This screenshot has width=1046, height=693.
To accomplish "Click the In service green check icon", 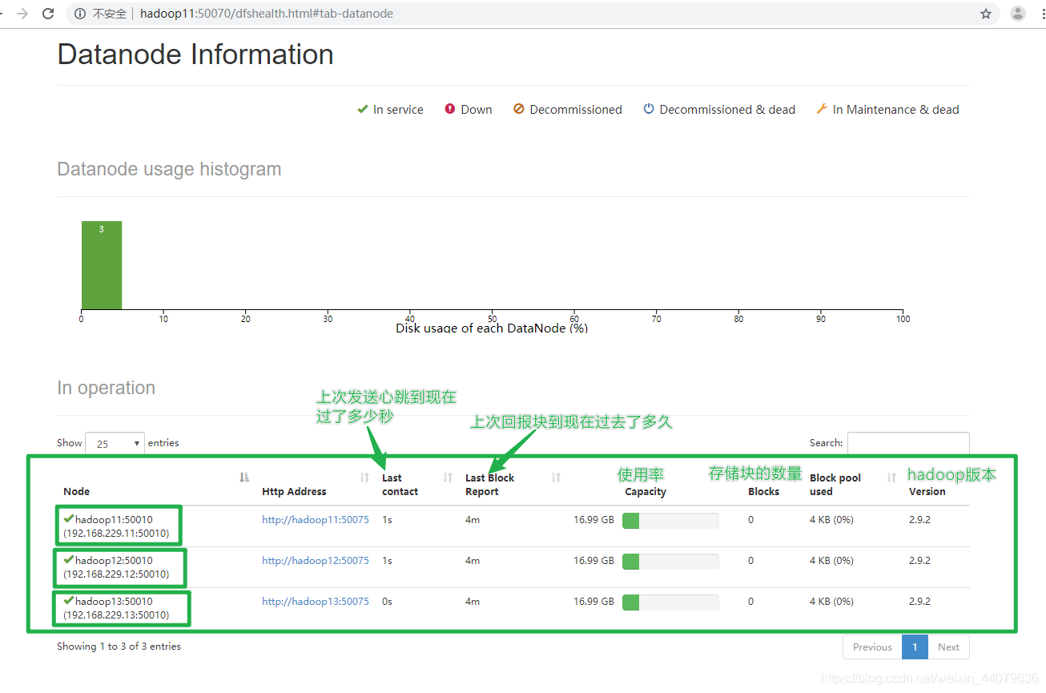I will click(363, 109).
